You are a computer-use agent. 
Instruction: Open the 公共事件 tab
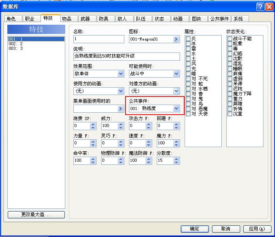219,19
